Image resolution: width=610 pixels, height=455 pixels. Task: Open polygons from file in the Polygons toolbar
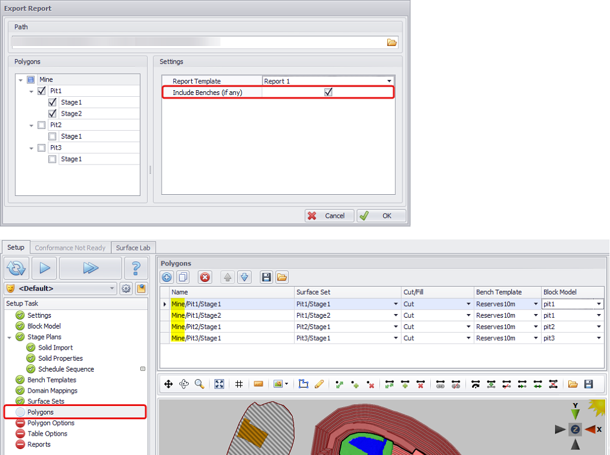[282, 277]
